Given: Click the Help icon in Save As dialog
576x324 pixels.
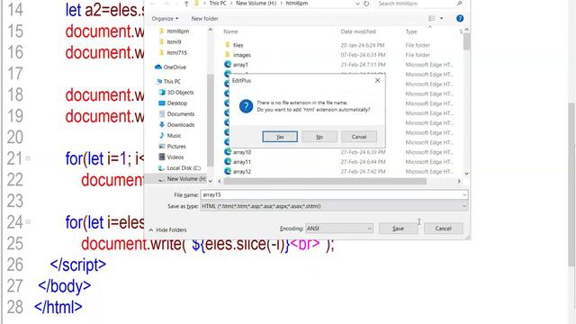Looking at the screenshot, I should (460, 18).
